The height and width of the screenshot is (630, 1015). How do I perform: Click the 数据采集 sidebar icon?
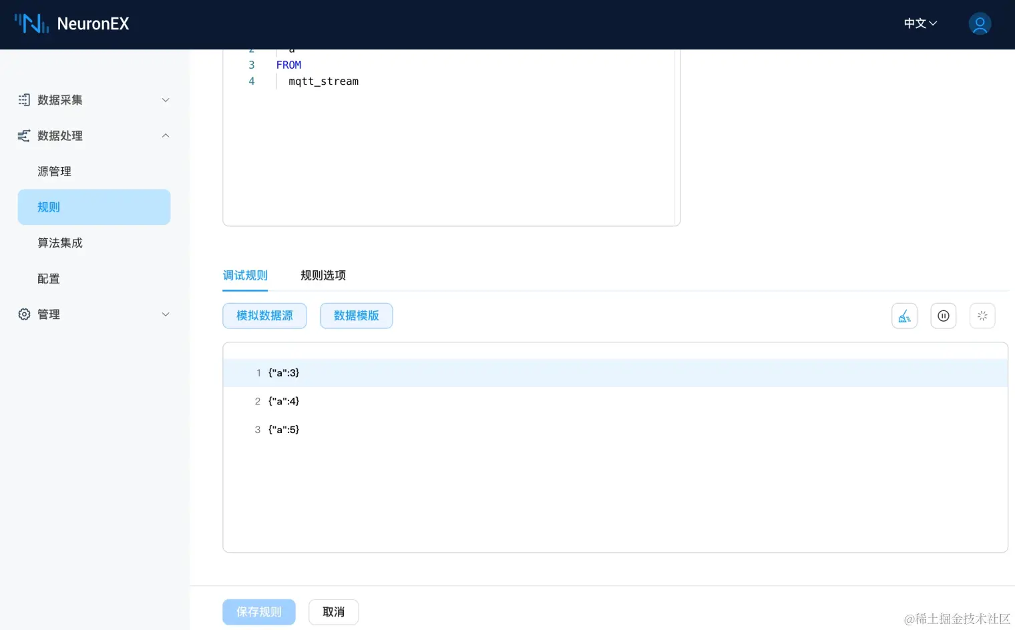coord(24,100)
